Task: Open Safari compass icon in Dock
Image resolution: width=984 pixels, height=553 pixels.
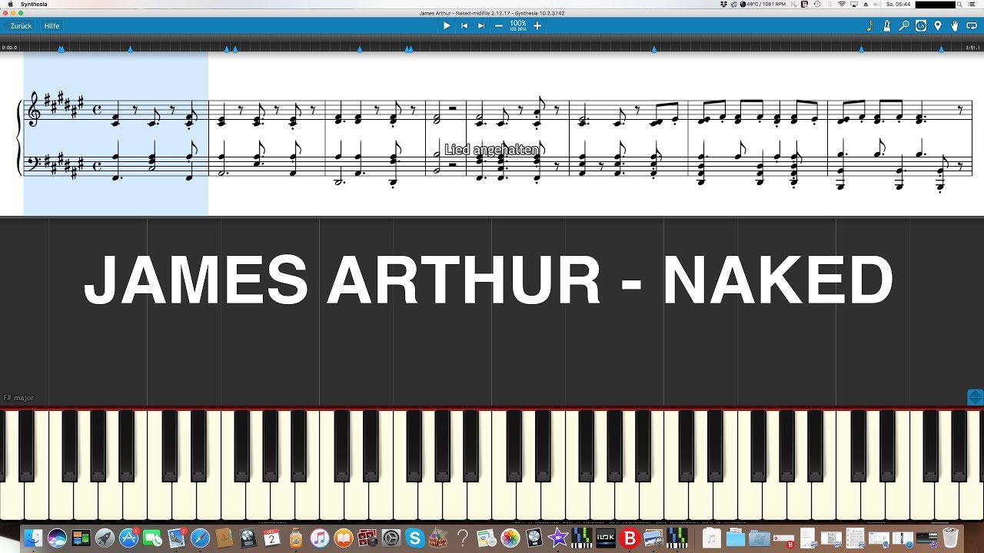Action: 200,538
